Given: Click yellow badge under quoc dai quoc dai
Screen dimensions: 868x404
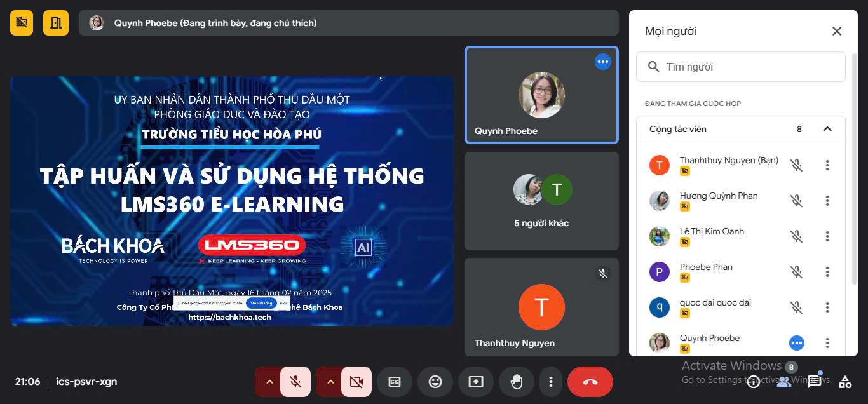Looking at the screenshot, I should pyautogui.click(x=685, y=313).
